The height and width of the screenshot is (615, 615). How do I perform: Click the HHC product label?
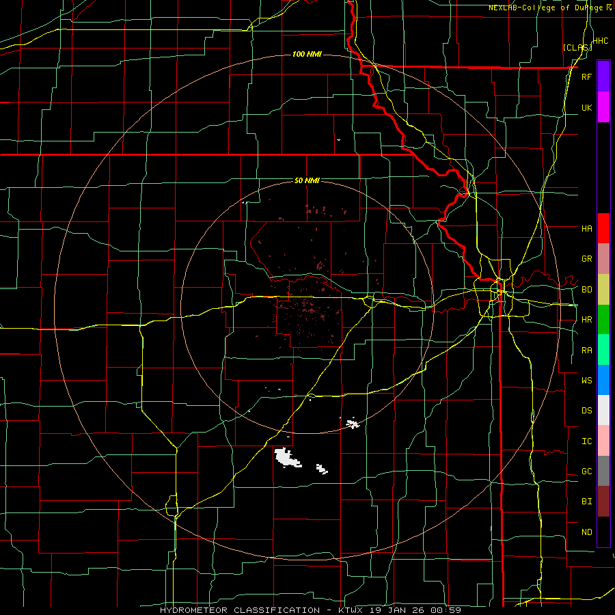pyautogui.click(x=601, y=41)
